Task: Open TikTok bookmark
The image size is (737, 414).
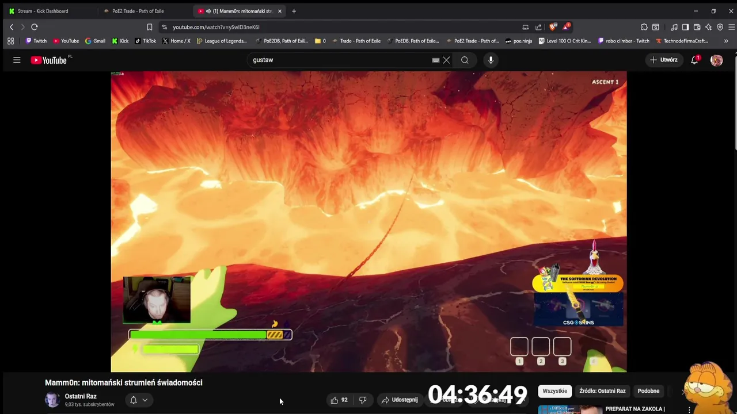Action: click(145, 41)
